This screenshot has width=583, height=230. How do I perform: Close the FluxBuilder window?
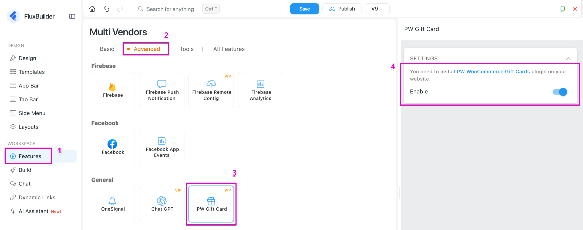575,9
